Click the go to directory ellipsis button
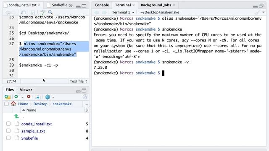The width and height of the screenshot is (269, 151). (86, 104)
